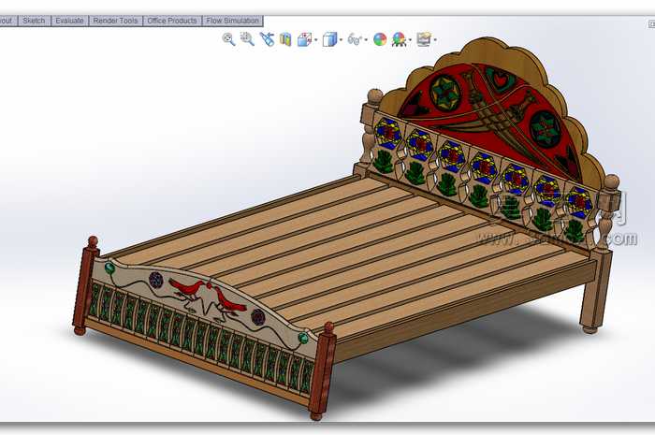
Task: Open the View Orientation dropdown arrow
Action: click(x=316, y=40)
